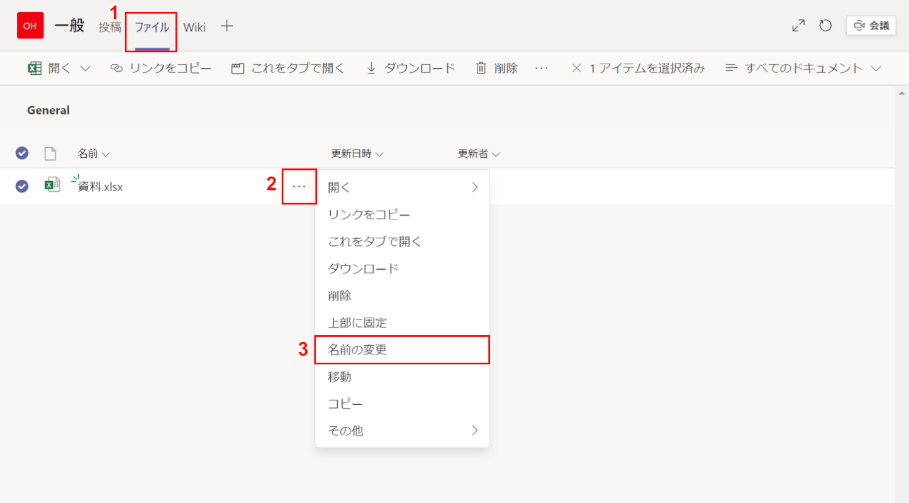
Task: Reload the tab with the refresh icon
Action: [x=825, y=26]
